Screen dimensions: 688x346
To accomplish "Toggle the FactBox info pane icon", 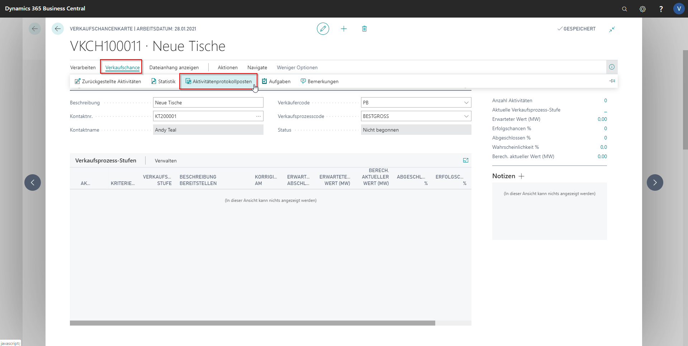I will tap(612, 67).
